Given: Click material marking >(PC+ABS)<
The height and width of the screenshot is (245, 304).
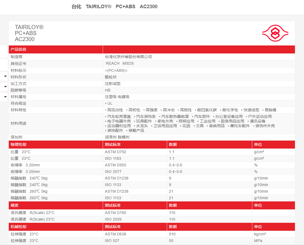Looking at the screenshot, I should pyautogui.click(x=116, y=71).
